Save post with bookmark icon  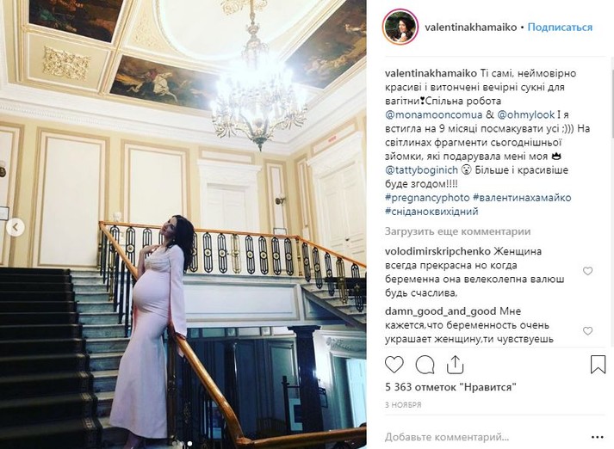click(x=598, y=364)
